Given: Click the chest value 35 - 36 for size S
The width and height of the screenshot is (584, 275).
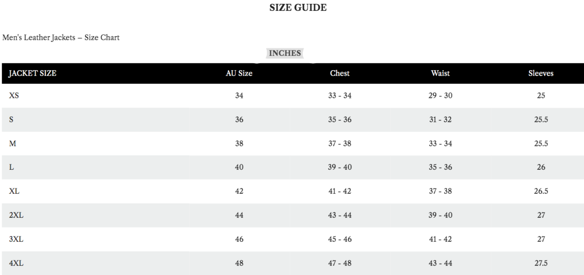Looking at the screenshot, I should click(x=340, y=120).
